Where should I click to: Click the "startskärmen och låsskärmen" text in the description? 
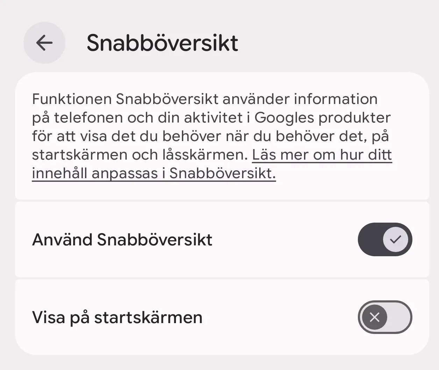[140, 155]
